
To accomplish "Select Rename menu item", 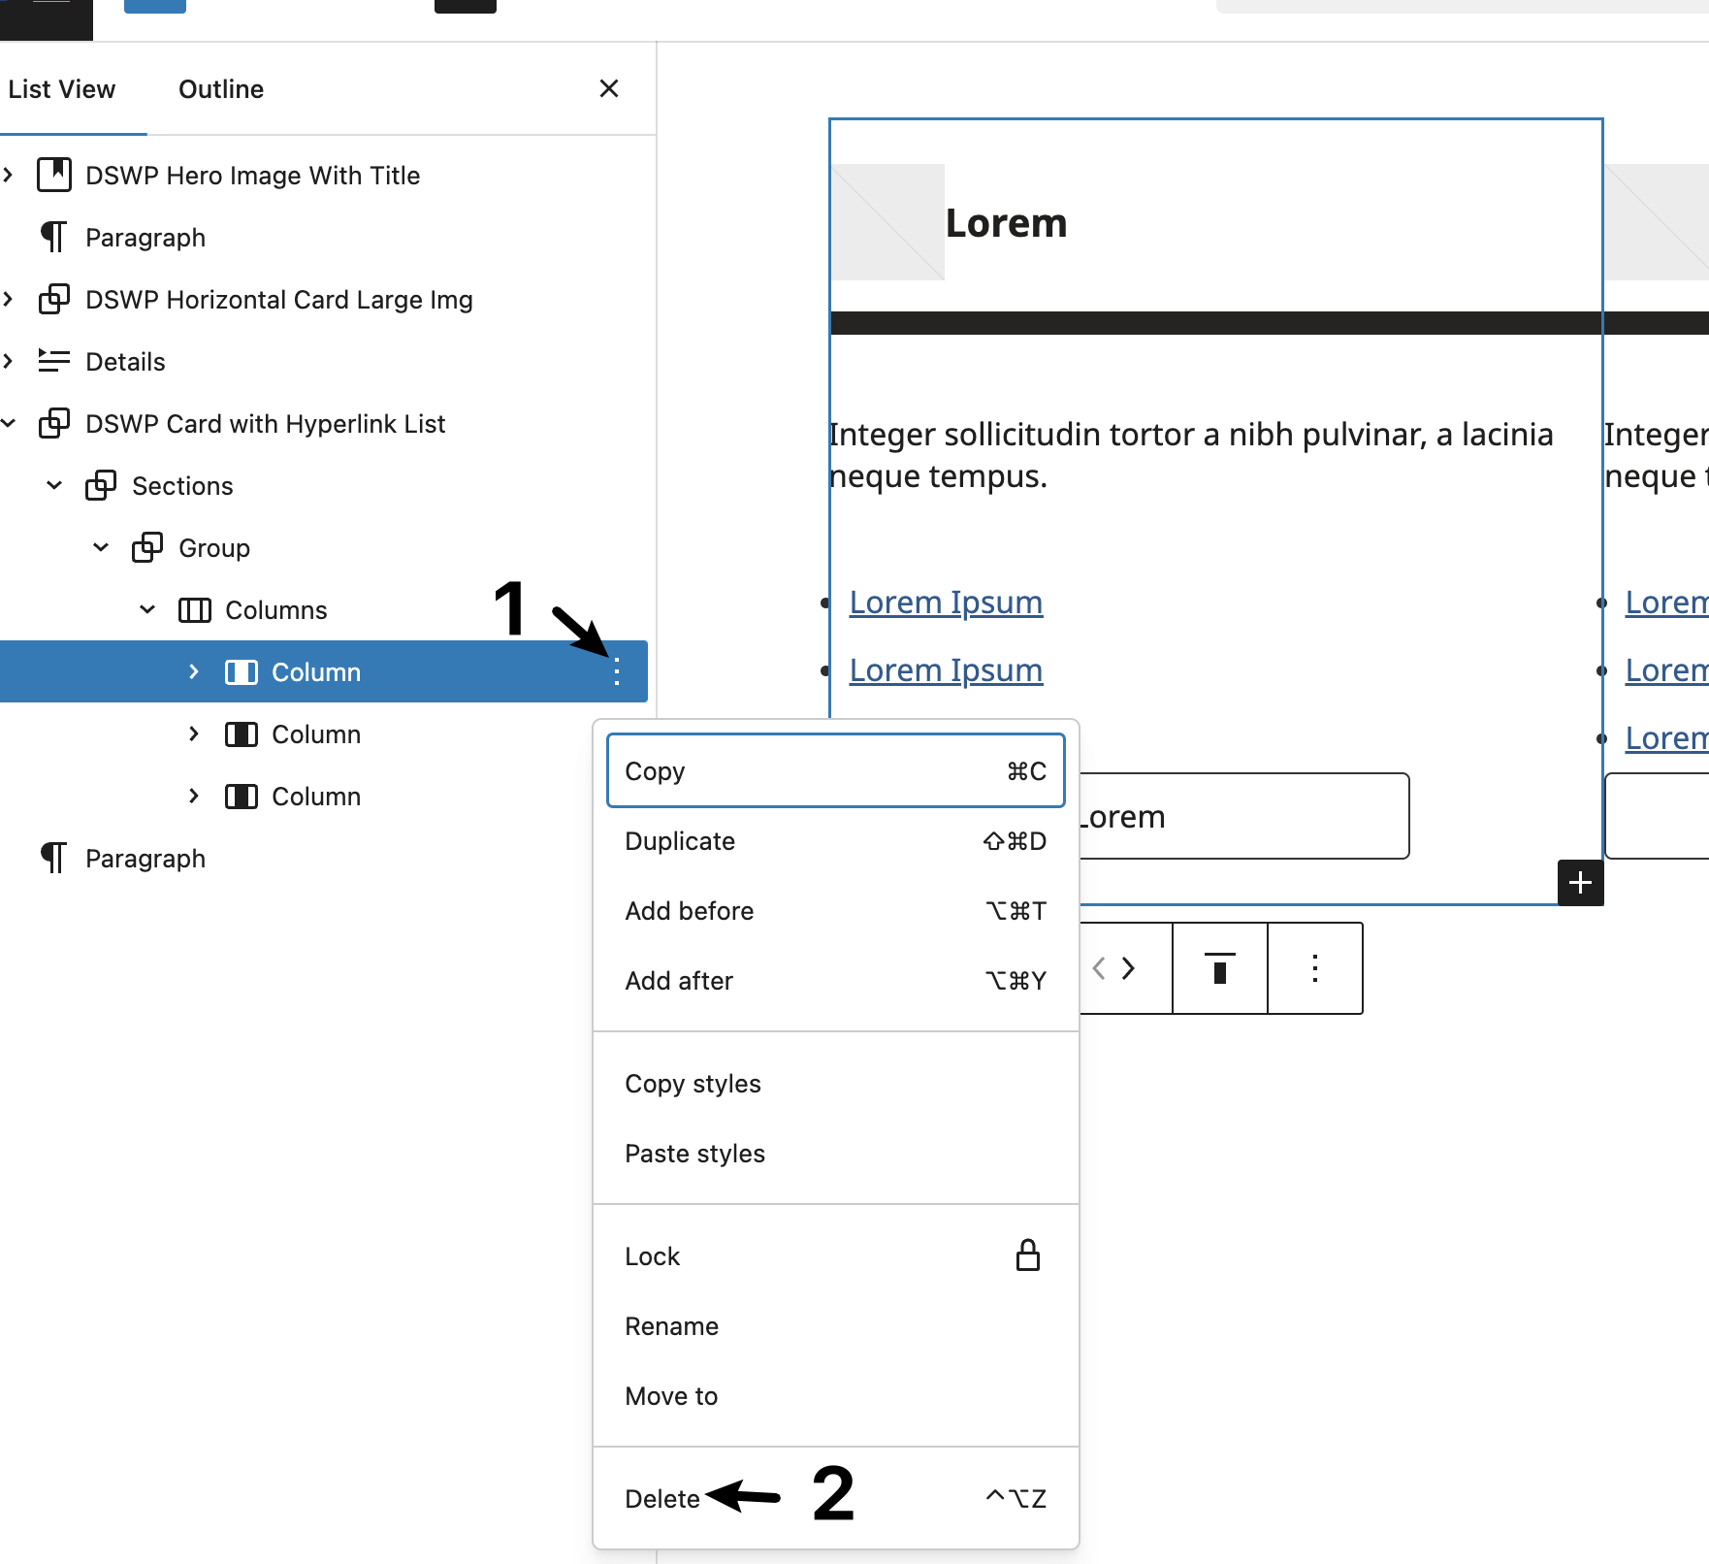I will click(x=836, y=1325).
